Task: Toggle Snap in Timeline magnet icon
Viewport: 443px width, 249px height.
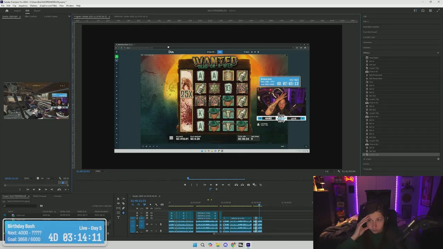Action: click(x=138, y=204)
